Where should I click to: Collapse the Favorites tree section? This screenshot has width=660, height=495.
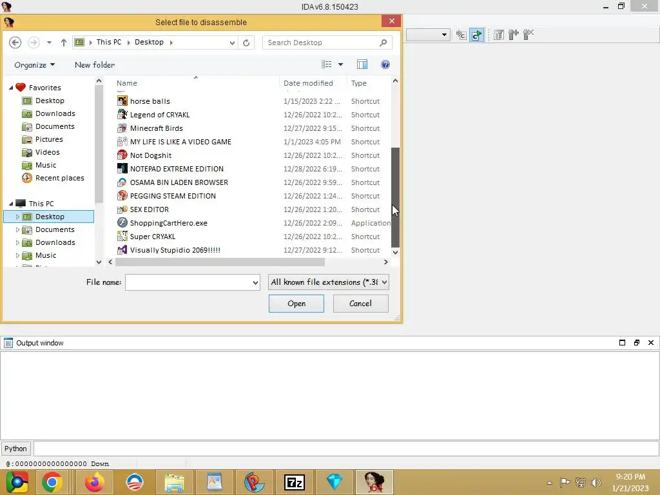pyautogui.click(x=11, y=88)
